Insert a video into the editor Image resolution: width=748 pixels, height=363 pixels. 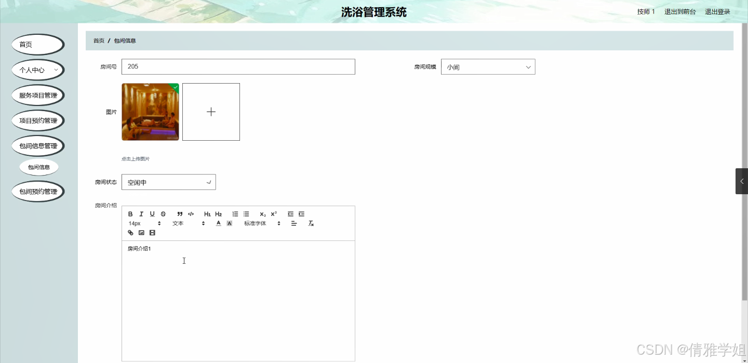click(x=152, y=233)
